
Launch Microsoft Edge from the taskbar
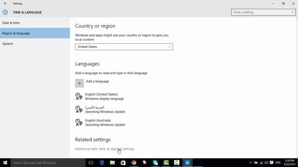(102, 163)
